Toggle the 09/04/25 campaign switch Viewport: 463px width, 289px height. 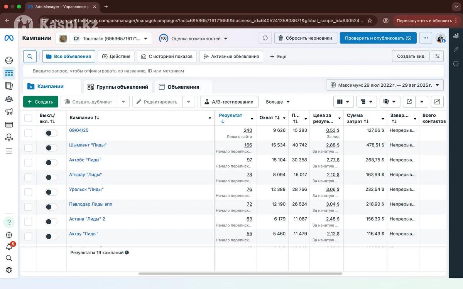[x=51, y=133]
